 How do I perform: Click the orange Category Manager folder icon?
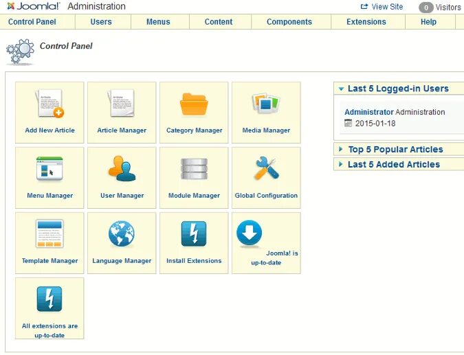click(x=194, y=104)
